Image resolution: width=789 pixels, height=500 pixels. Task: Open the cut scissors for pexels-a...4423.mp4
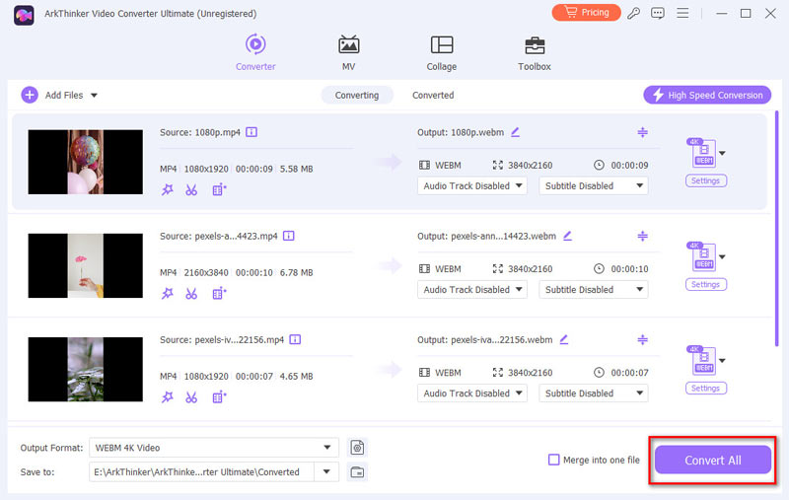tap(191, 293)
